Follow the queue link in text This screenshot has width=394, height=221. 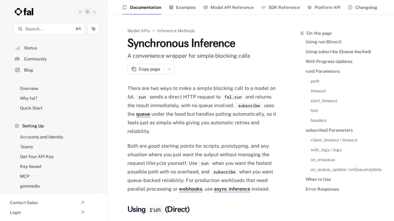[x=143, y=114]
